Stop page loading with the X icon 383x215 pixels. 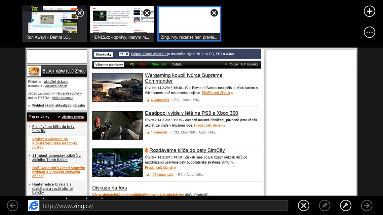tap(303, 205)
